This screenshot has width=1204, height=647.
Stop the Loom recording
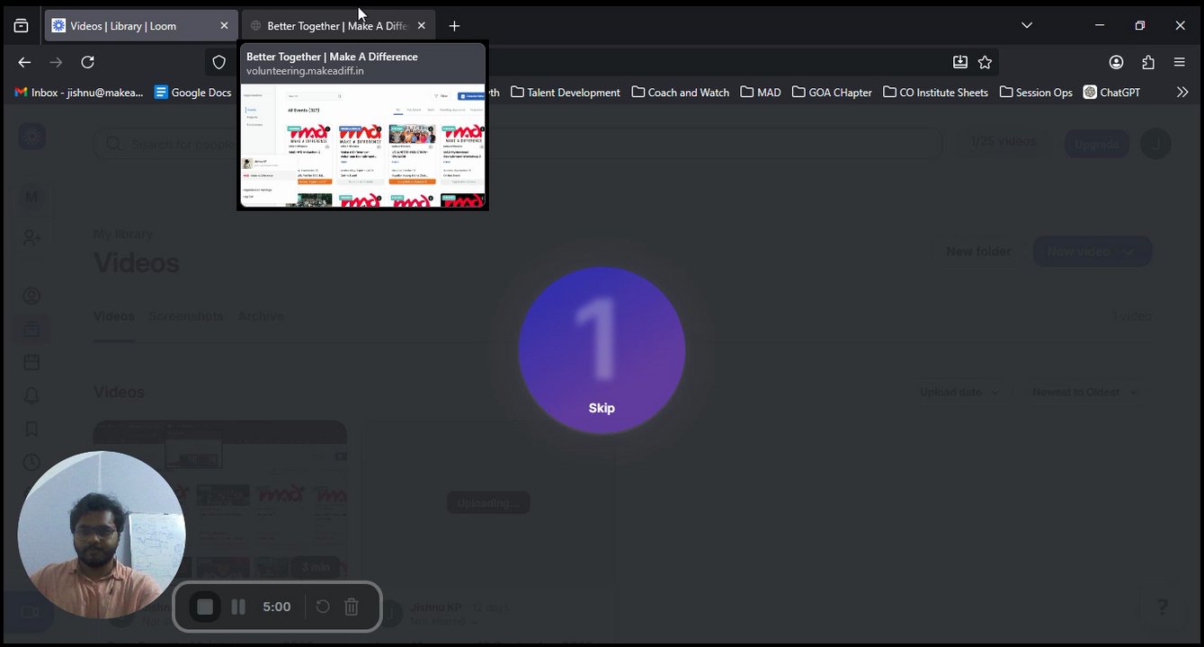tap(205, 607)
